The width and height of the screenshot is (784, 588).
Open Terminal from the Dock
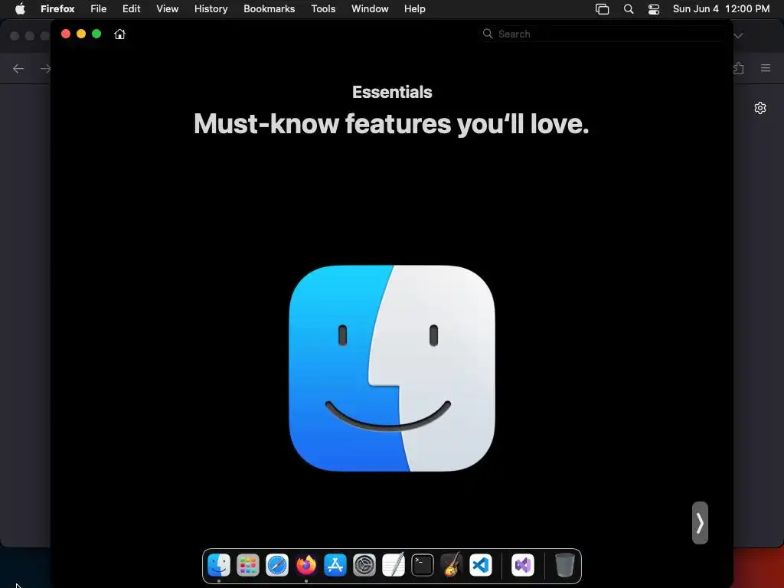point(423,566)
